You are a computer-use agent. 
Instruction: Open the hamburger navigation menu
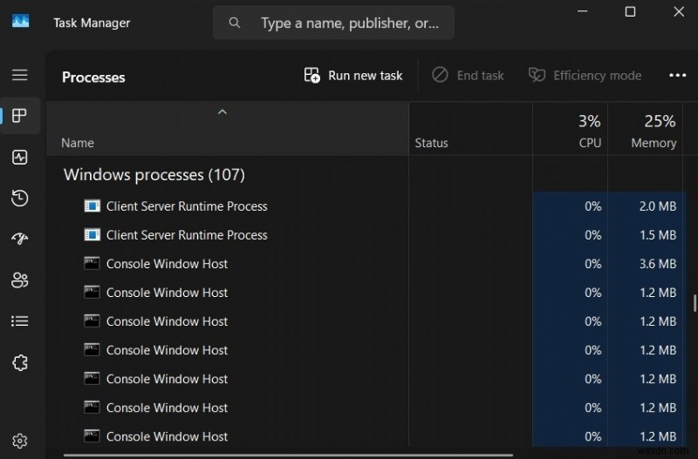click(x=19, y=75)
